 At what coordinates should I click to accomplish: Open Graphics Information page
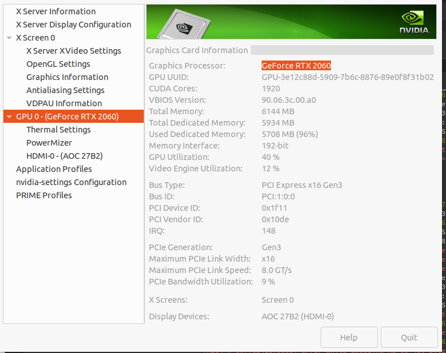click(x=67, y=77)
